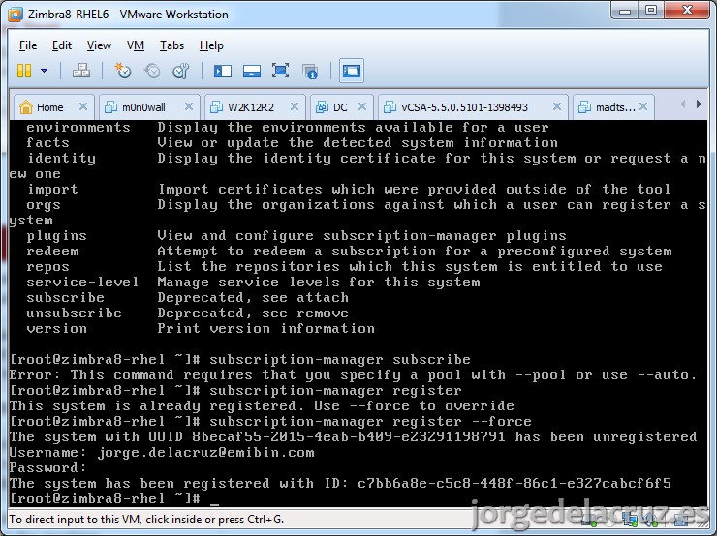Switch to the madts... tab
717x536 pixels.
(615, 107)
